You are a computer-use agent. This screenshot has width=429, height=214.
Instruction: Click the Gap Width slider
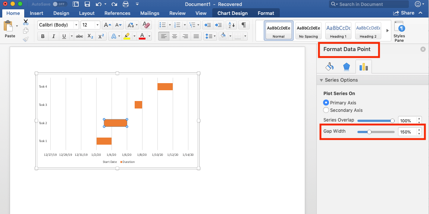point(376,132)
